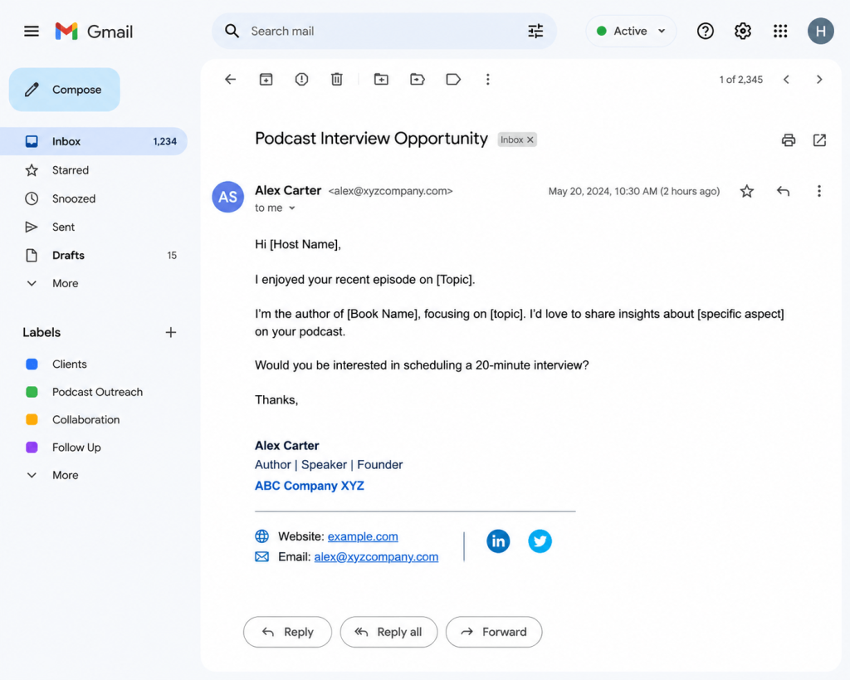Remove the Inbox label tag
Viewport: 850px width, 680px height.
point(530,140)
